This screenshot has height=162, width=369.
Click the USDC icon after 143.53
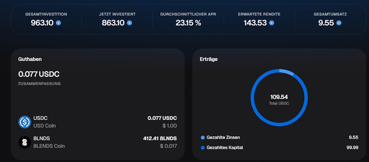[272, 23]
